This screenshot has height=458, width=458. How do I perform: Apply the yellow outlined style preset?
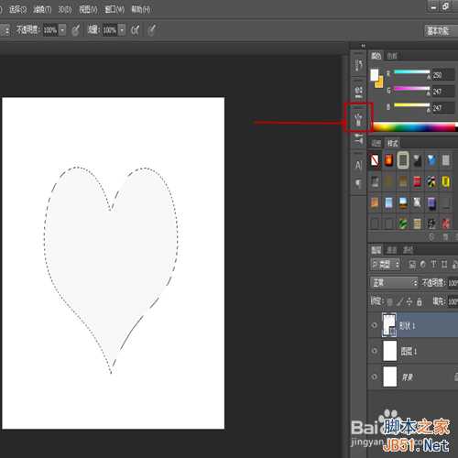[x=445, y=182]
